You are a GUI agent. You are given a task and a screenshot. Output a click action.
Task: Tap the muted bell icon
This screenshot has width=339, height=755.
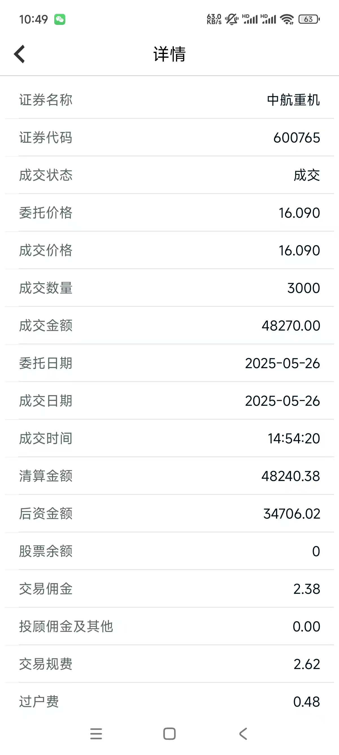point(232,19)
